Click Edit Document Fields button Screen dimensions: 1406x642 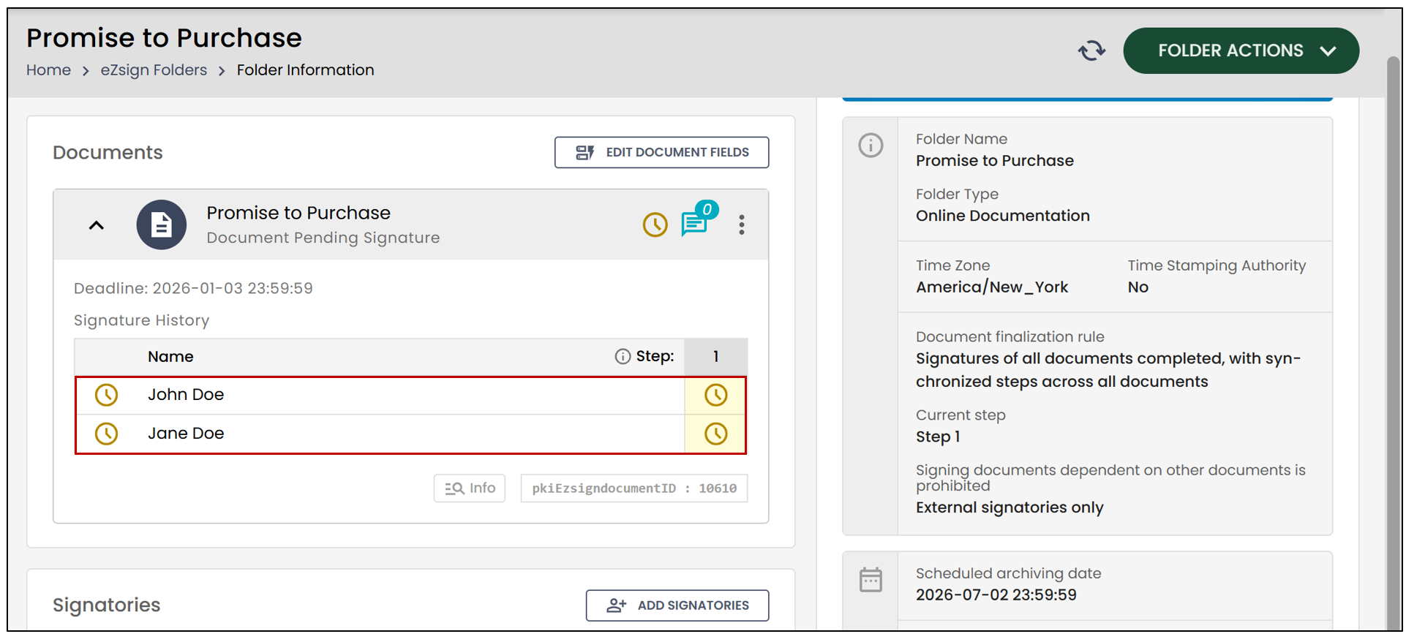[x=661, y=152]
